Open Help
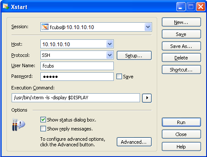The height and width of the screenshot is (157, 207). (x=181, y=146)
